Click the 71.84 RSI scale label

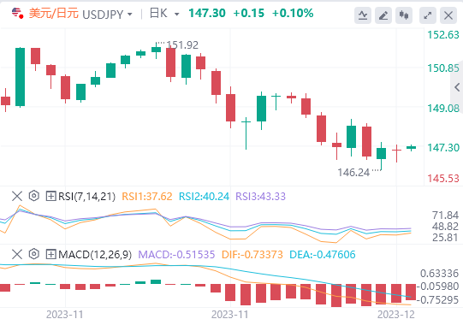(x=445, y=216)
